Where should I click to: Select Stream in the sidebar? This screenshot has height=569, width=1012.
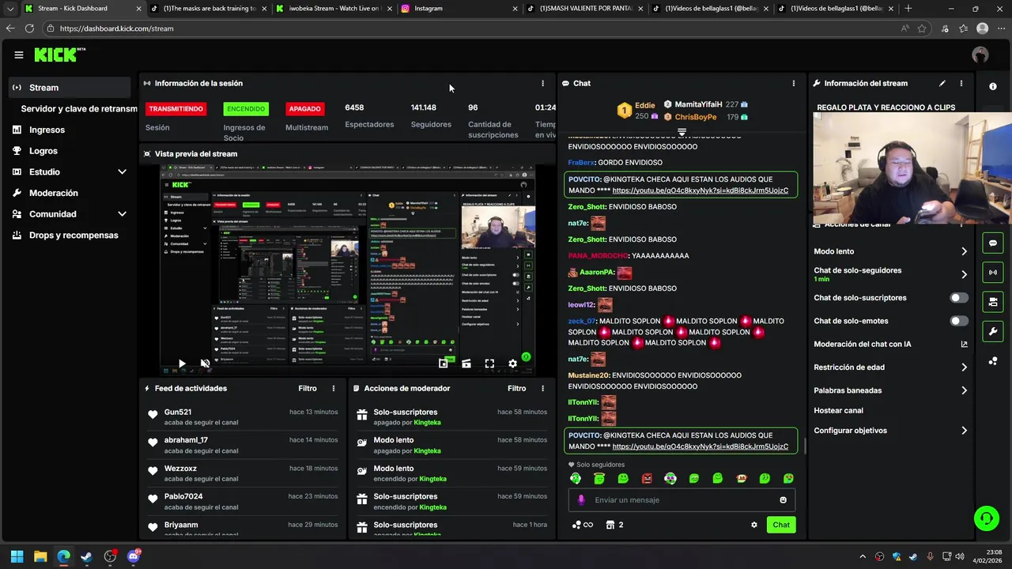70,88
